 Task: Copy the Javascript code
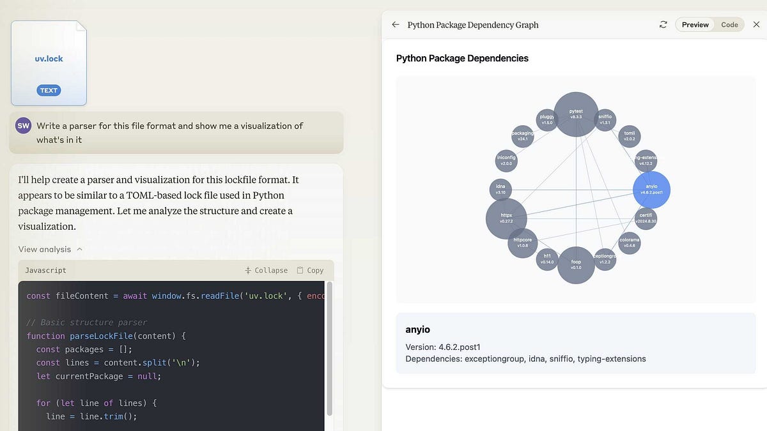(311, 271)
